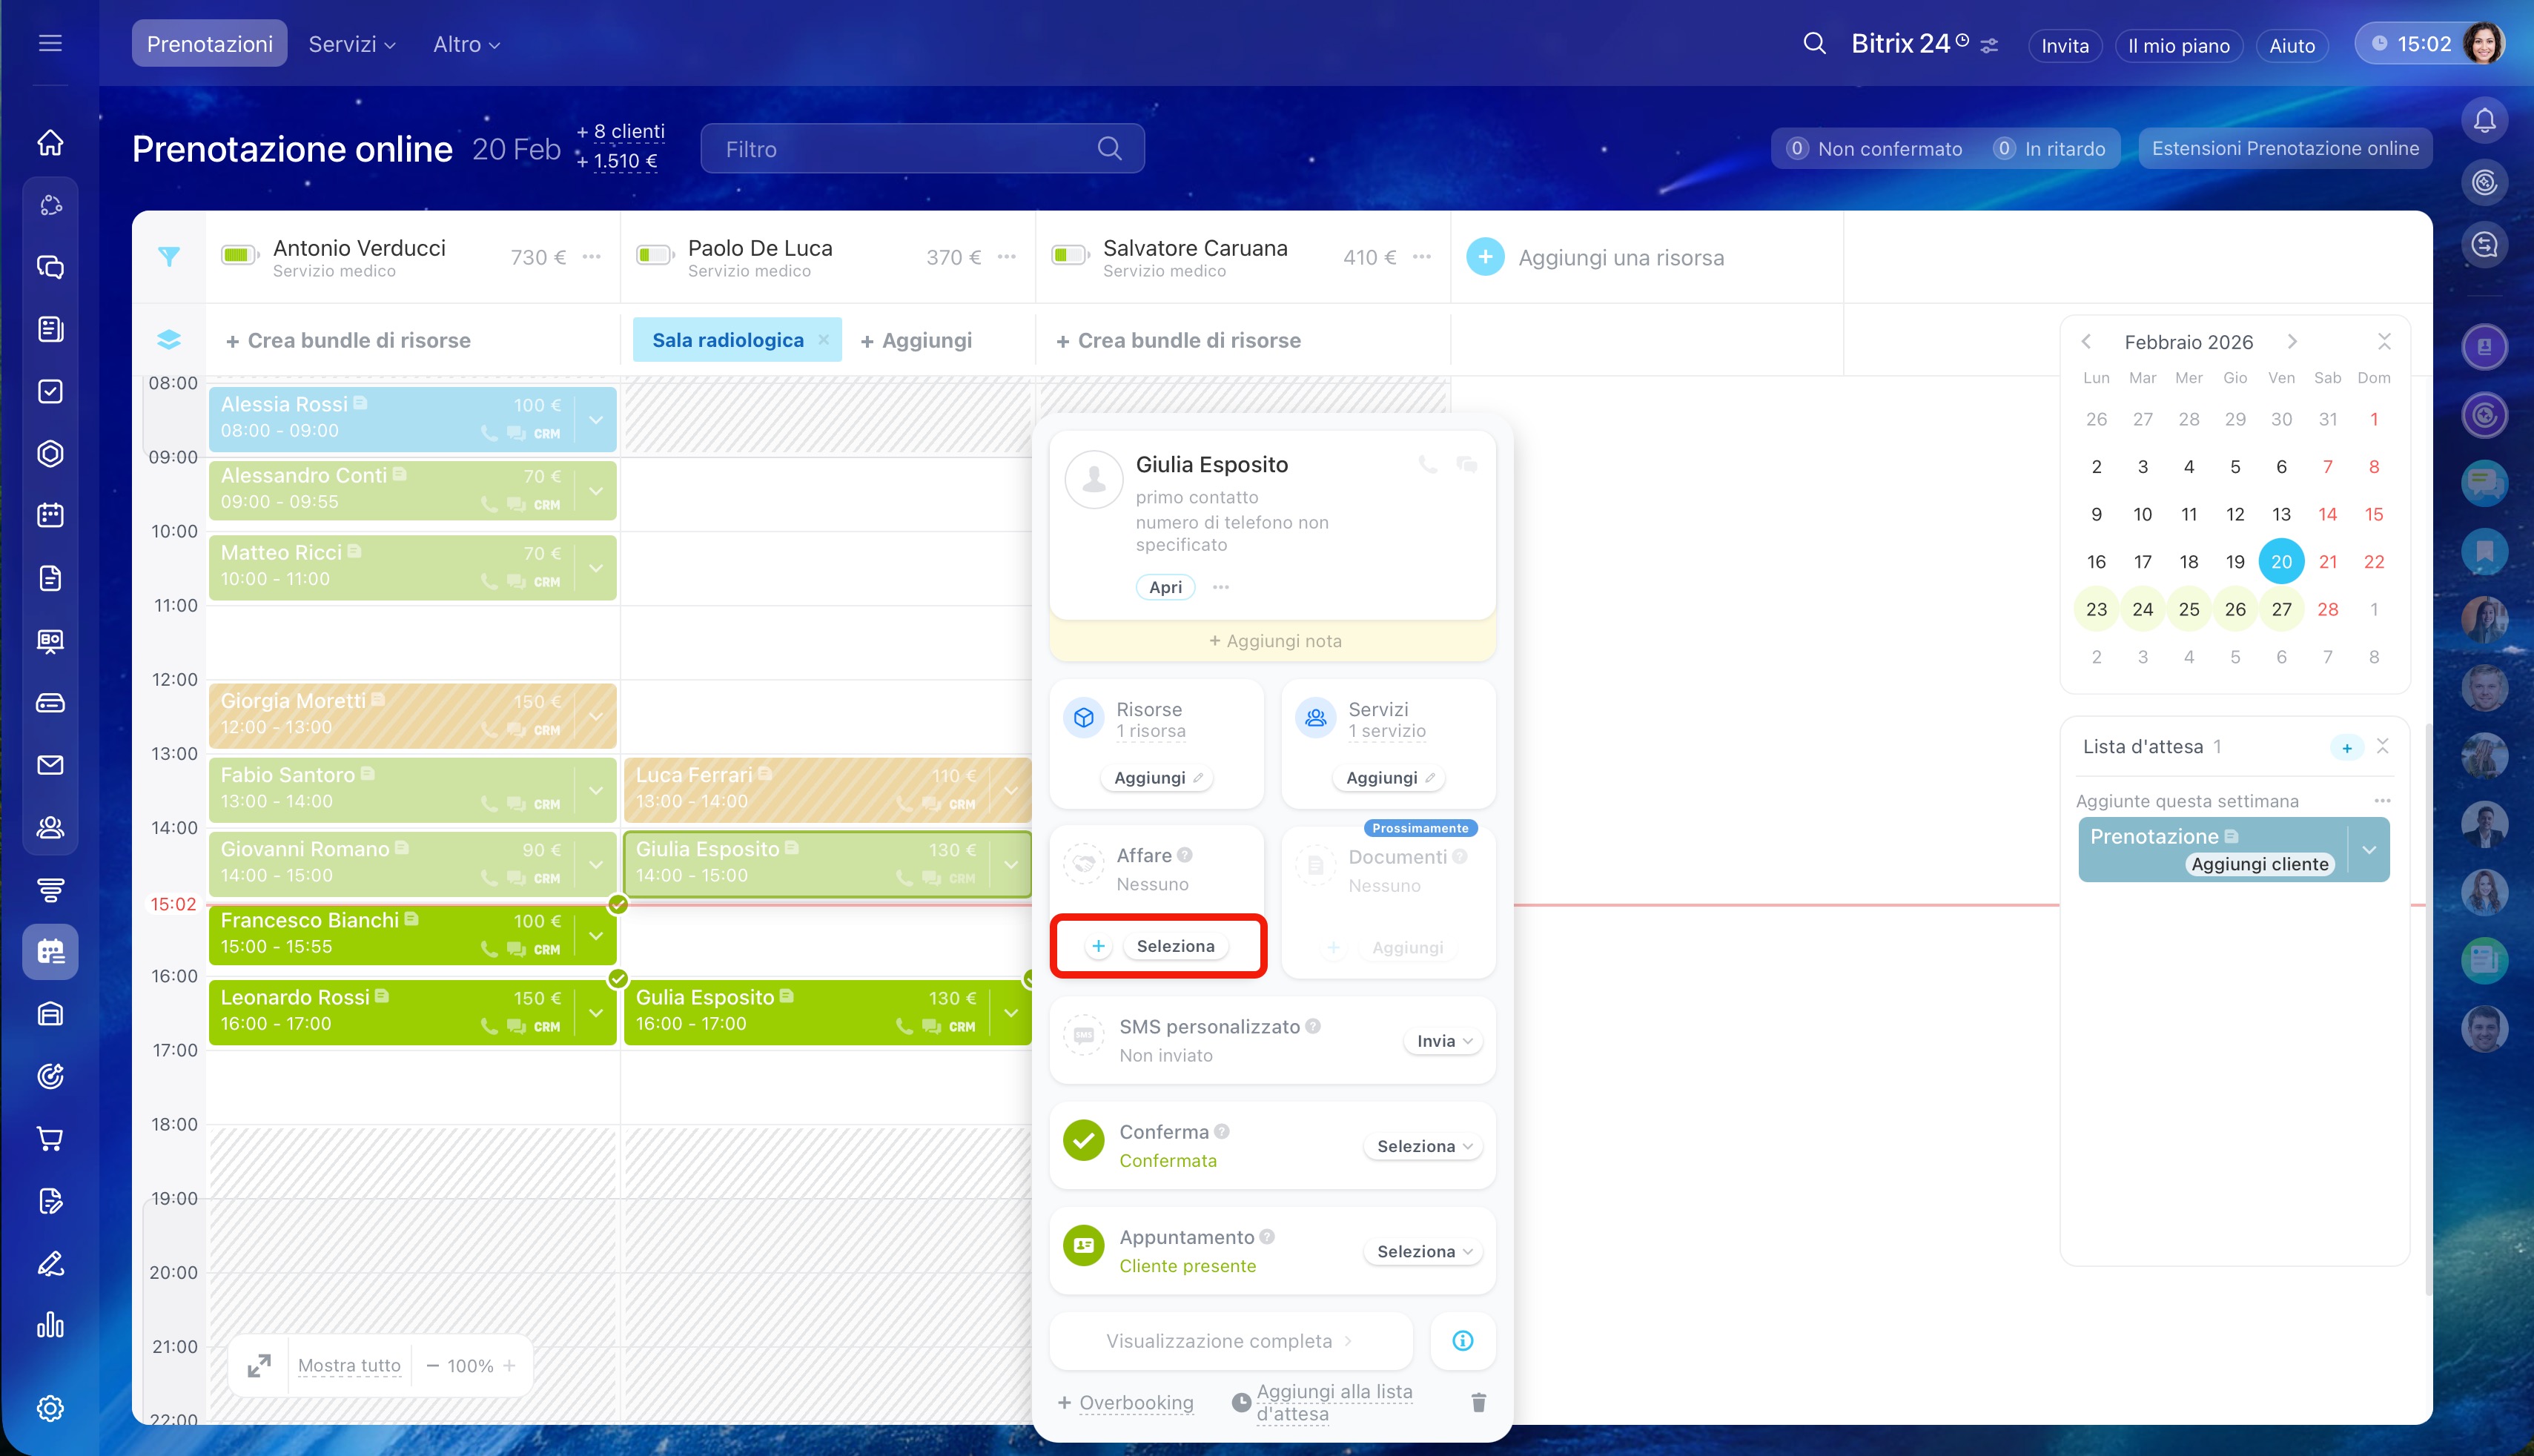Open the Altro top menu
Viewport: 2534px width, 1456px height.
[x=466, y=44]
